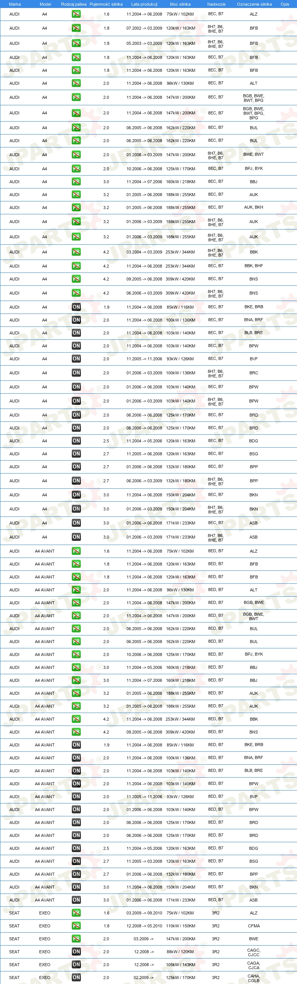297x984 pixels.
Task: Click the PB icon in the A4 Avant ALT row
Action: coord(76,590)
